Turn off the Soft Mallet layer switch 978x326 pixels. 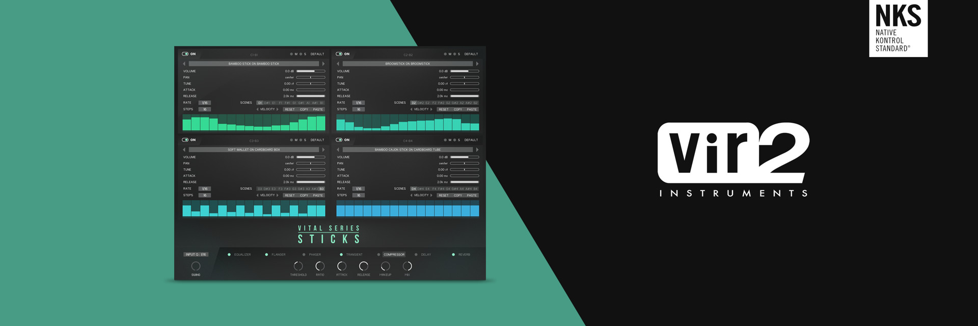[x=185, y=140]
